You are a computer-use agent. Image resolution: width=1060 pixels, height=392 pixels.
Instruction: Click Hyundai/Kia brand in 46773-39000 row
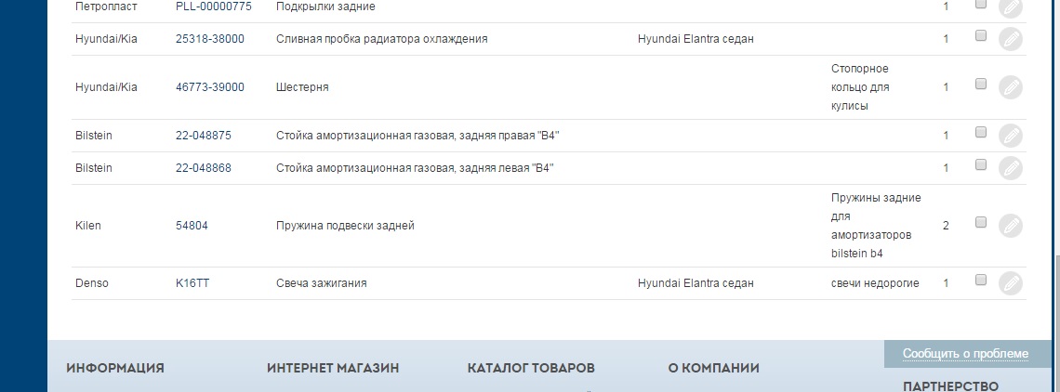[x=106, y=87]
